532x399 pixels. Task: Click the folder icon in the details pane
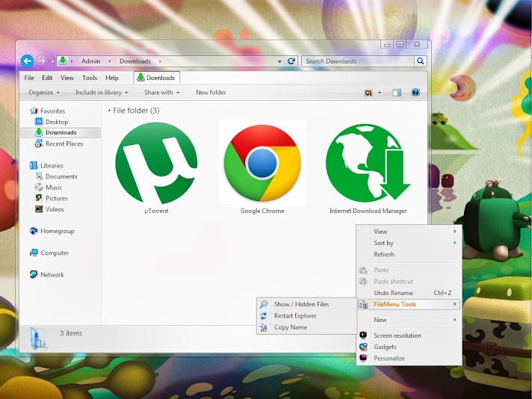[x=37, y=338]
